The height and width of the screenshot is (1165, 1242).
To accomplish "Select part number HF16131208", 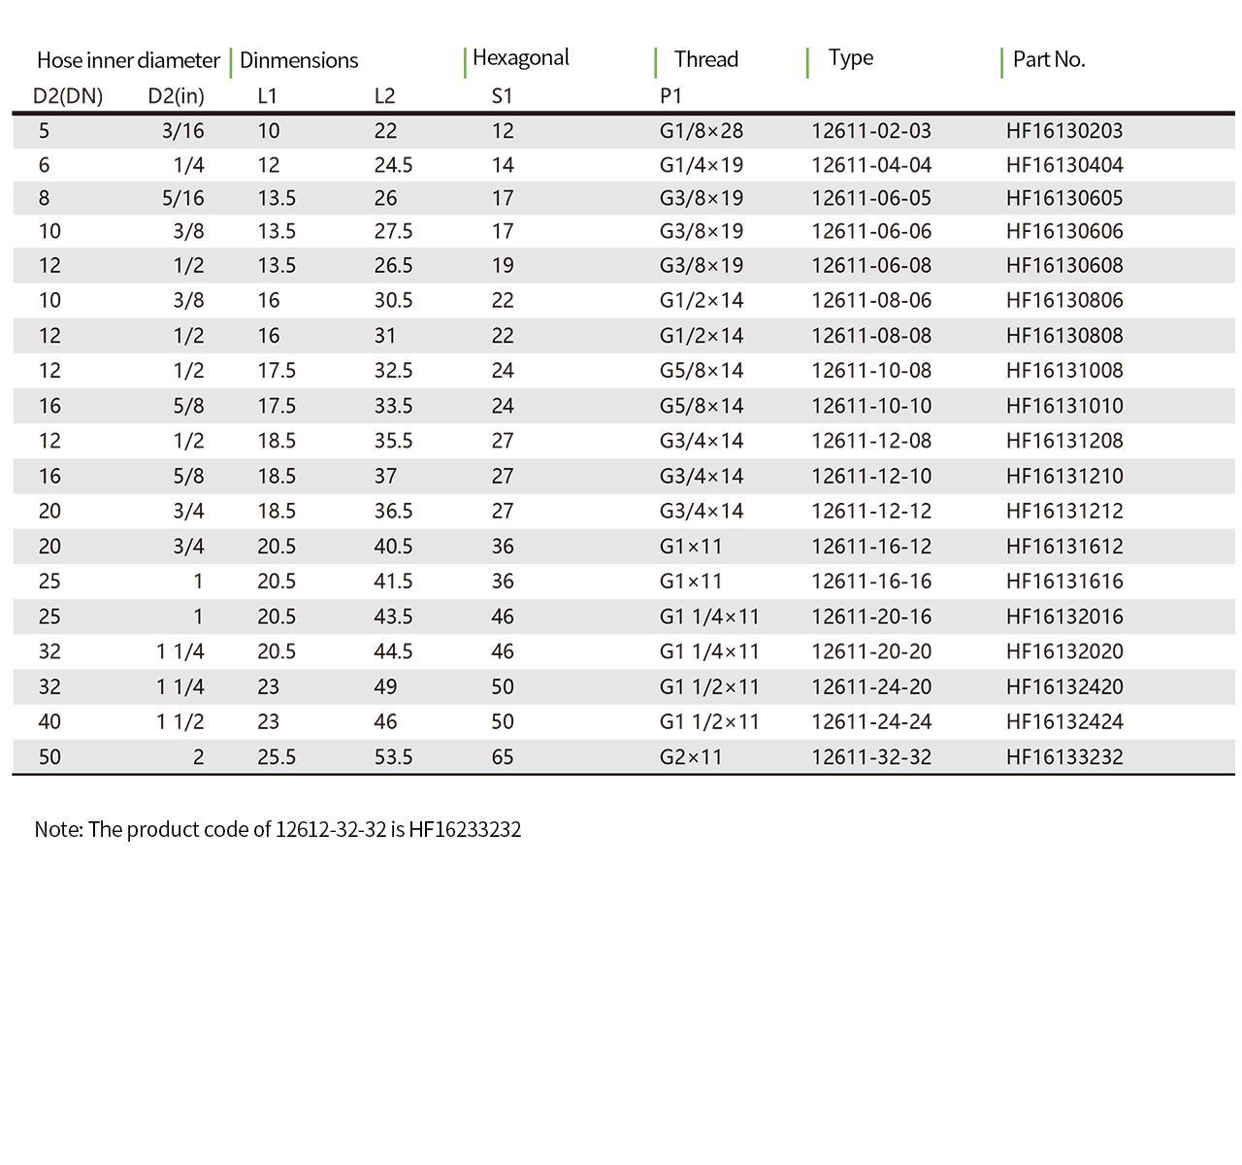I will tap(1064, 441).
